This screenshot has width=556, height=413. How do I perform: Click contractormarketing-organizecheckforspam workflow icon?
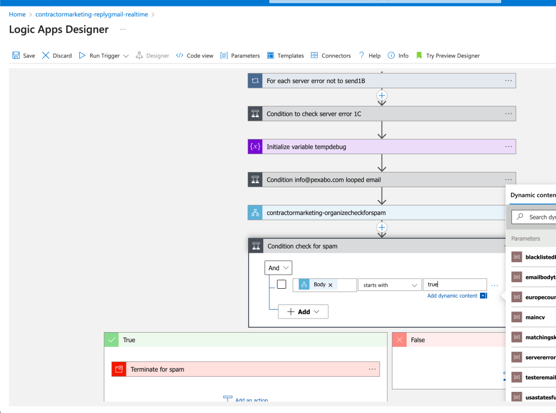point(255,213)
